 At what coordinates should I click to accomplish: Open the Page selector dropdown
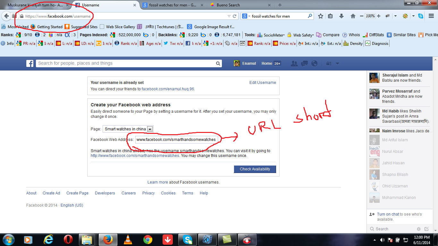tap(128, 129)
